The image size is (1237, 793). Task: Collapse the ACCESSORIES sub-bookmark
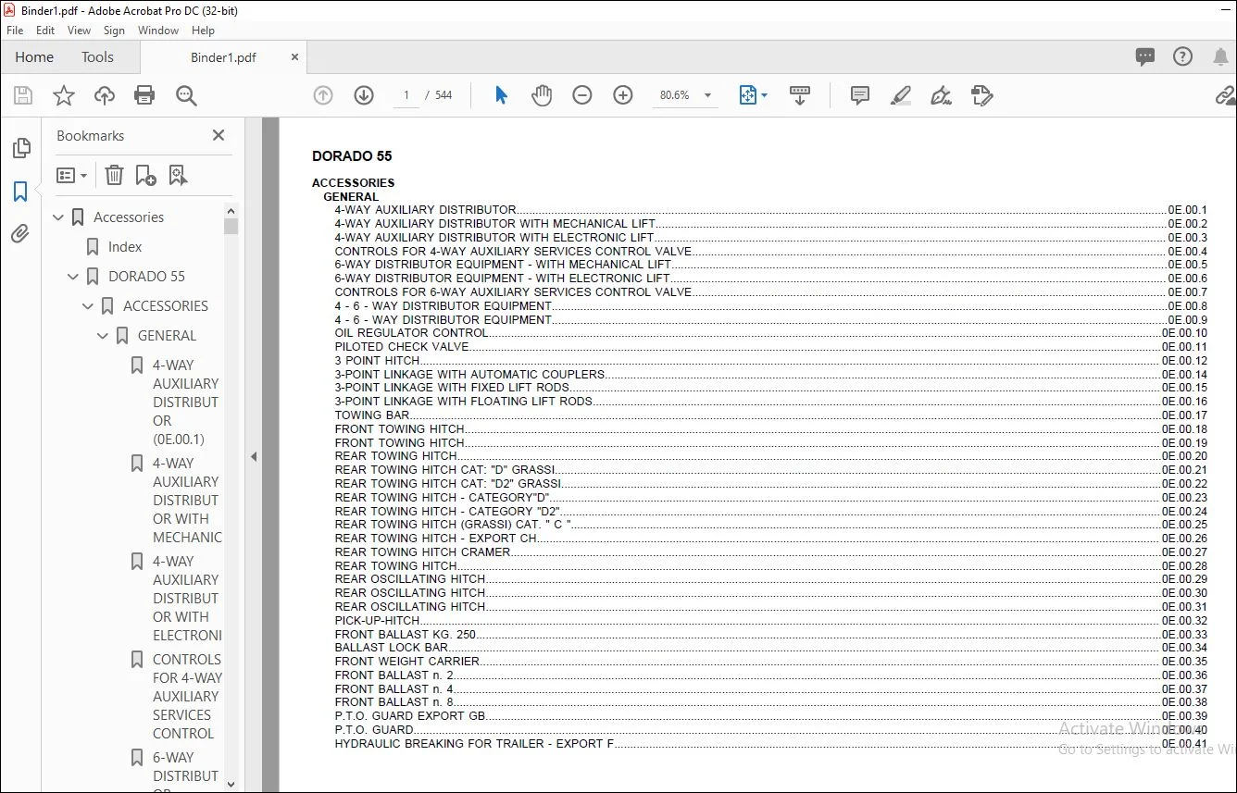(x=89, y=306)
